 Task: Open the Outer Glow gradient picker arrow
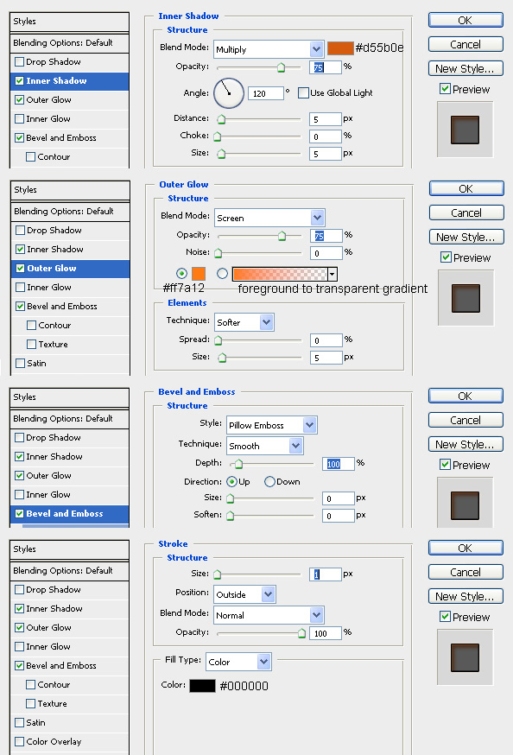point(332,274)
